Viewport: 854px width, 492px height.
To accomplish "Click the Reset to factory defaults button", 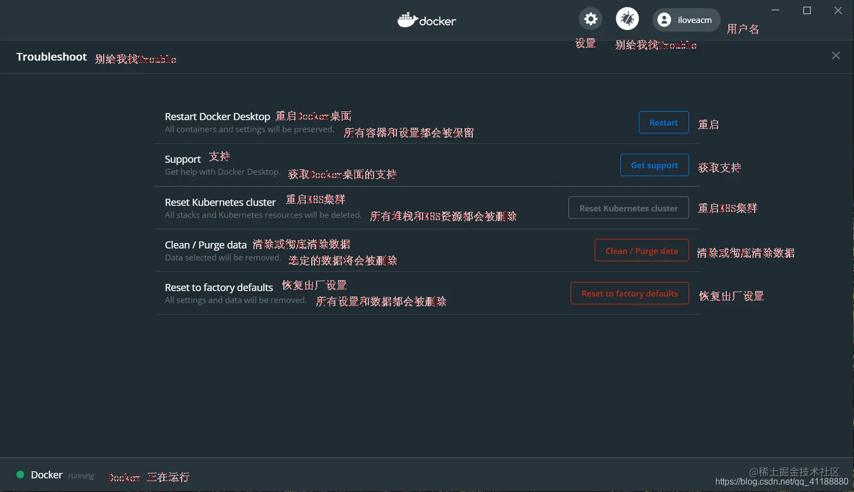I will tap(630, 293).
